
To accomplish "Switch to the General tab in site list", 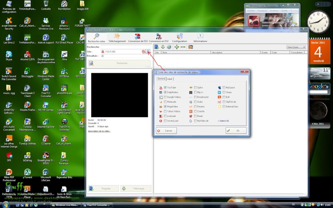I will (x=161, y=79).
